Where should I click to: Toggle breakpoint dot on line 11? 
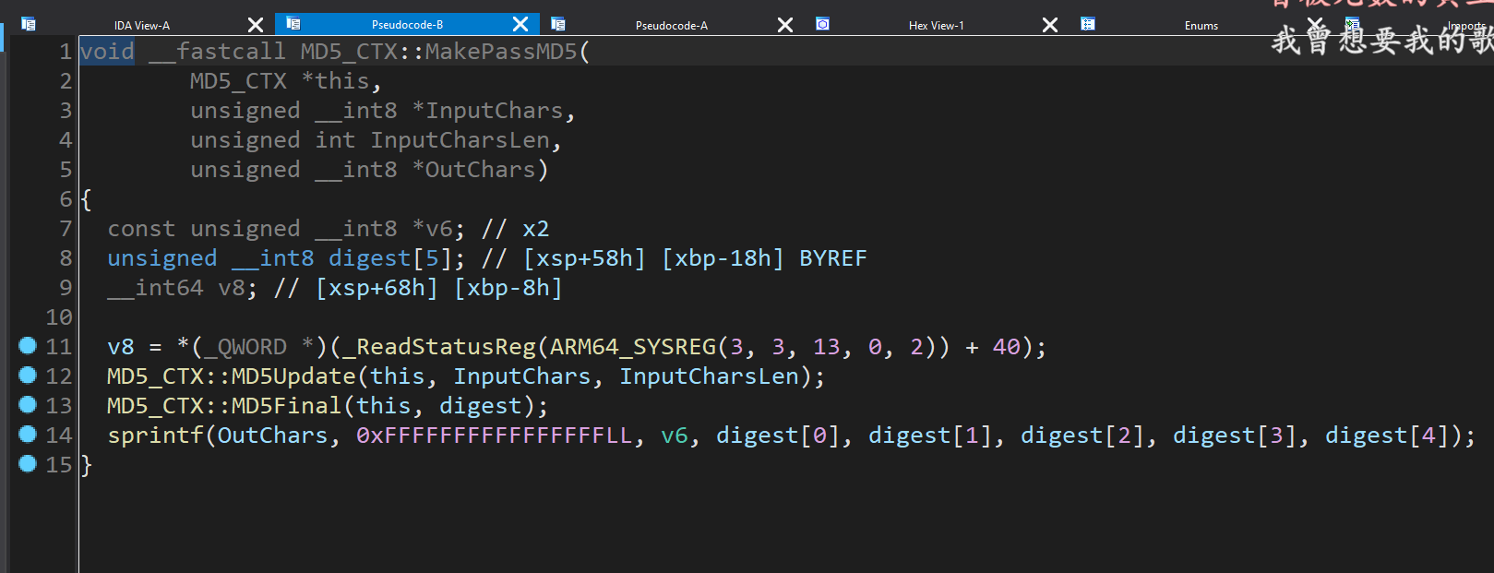coord(28,346)
